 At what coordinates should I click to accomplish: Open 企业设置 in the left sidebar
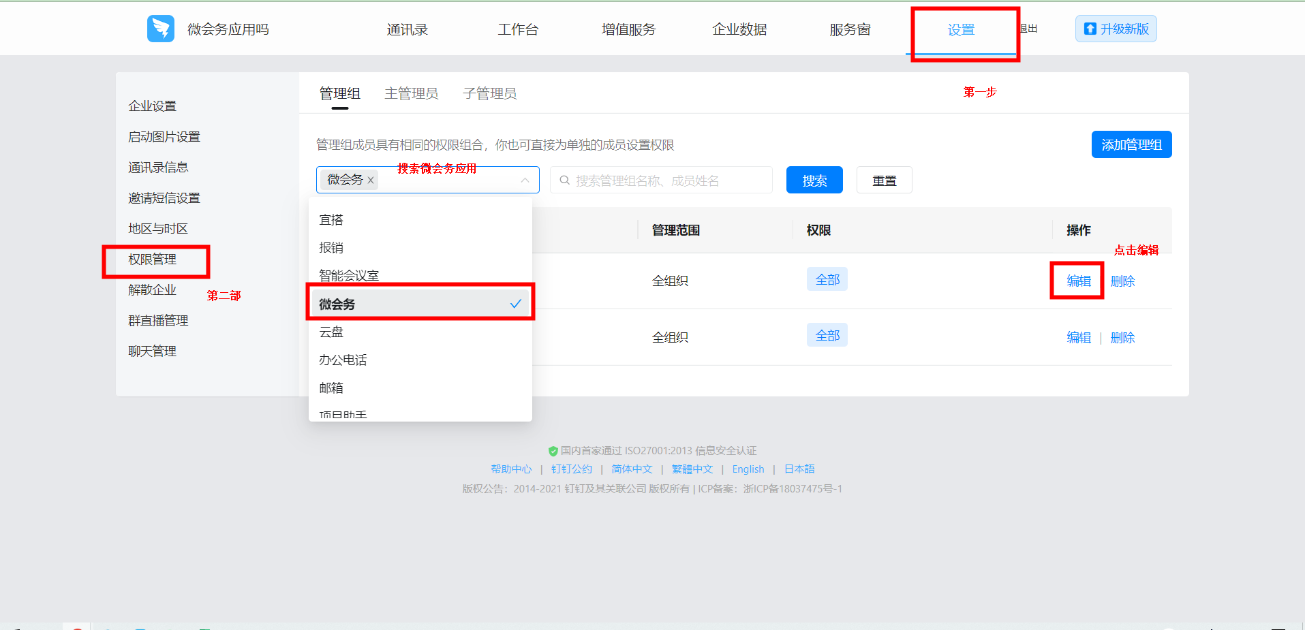tap(153, 106)
